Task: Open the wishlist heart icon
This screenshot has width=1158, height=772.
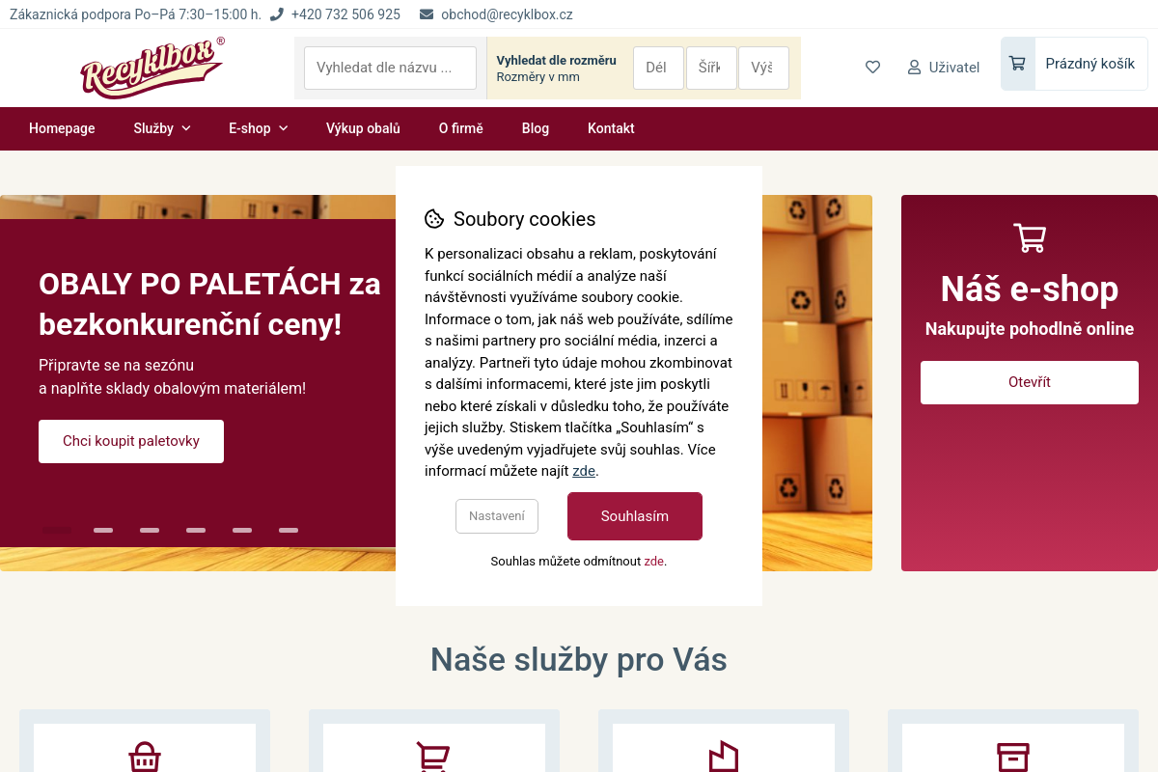Action: pyautogui.click(x=872, y=67)
